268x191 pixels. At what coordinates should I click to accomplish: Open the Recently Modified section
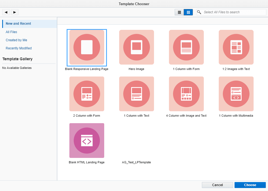click(x=19, y=48)
